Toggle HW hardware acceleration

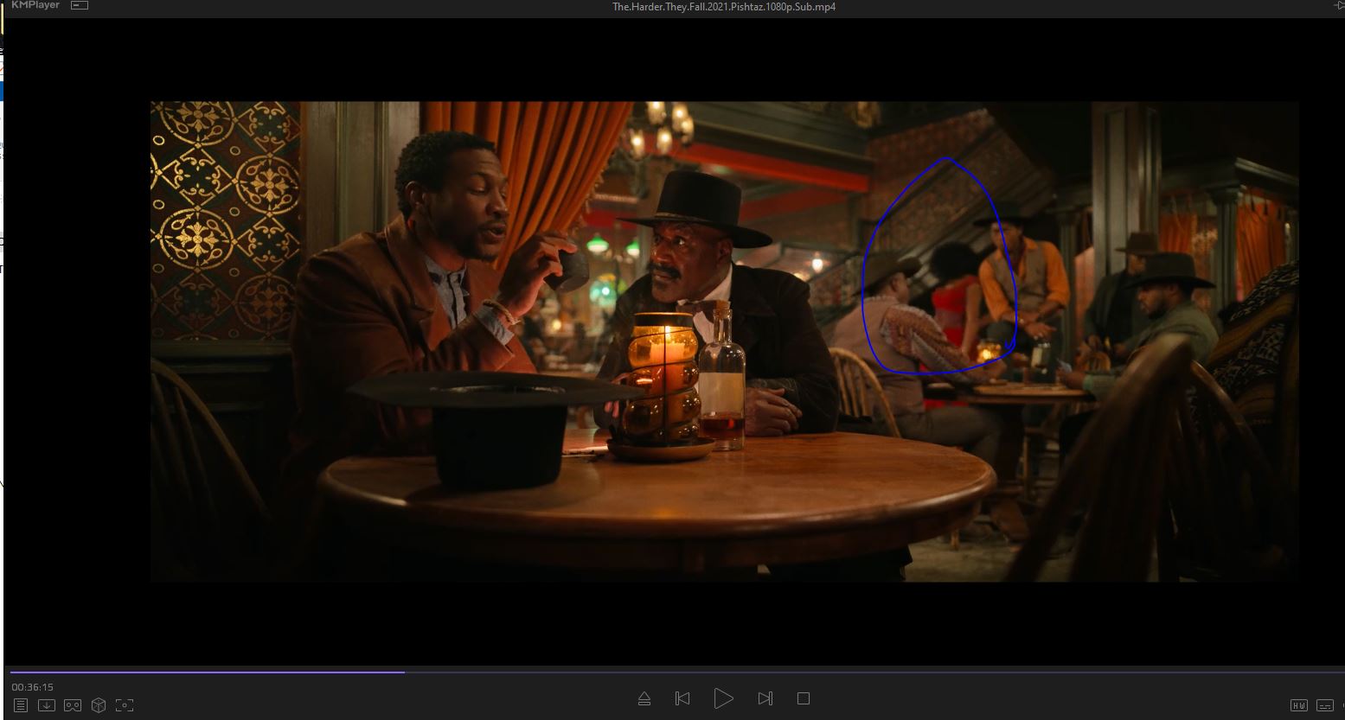[x=1298, y=705]
